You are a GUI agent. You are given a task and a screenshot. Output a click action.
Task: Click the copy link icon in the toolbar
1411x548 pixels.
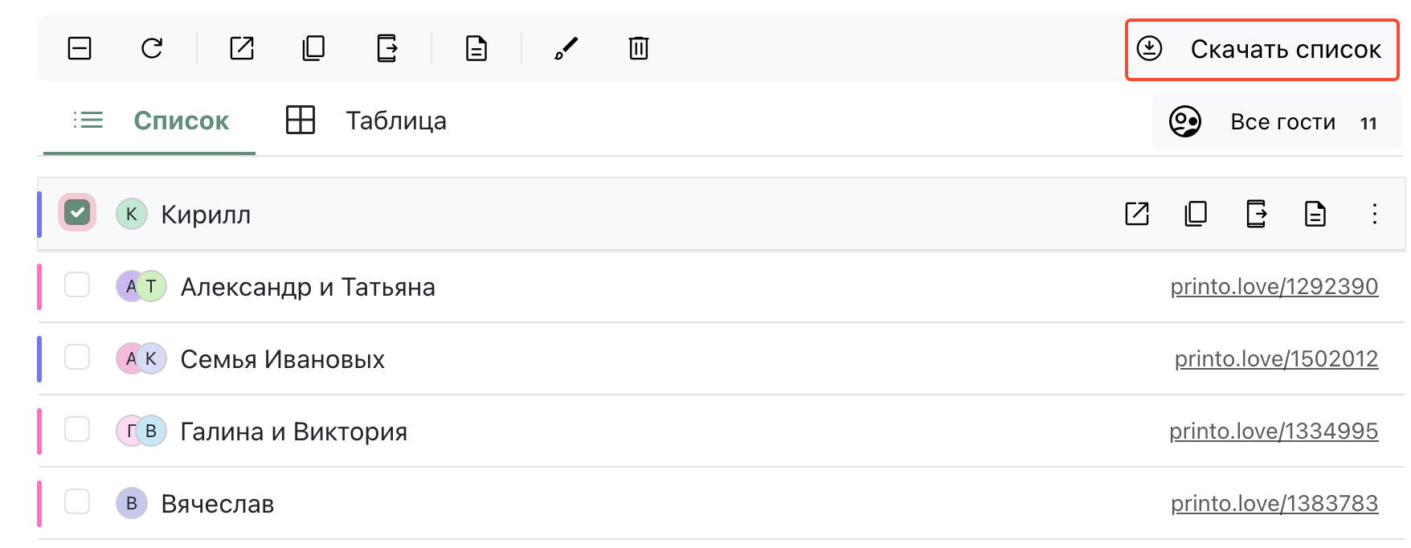coord(313,48)
